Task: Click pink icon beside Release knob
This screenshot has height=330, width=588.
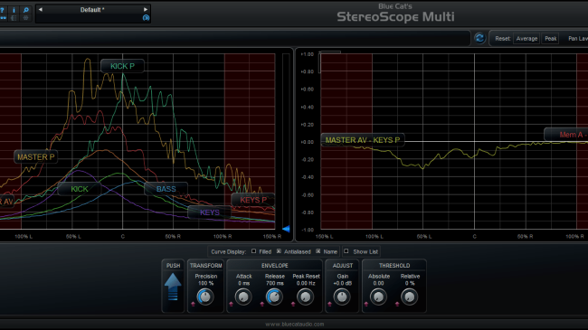Action: [262, 304]
